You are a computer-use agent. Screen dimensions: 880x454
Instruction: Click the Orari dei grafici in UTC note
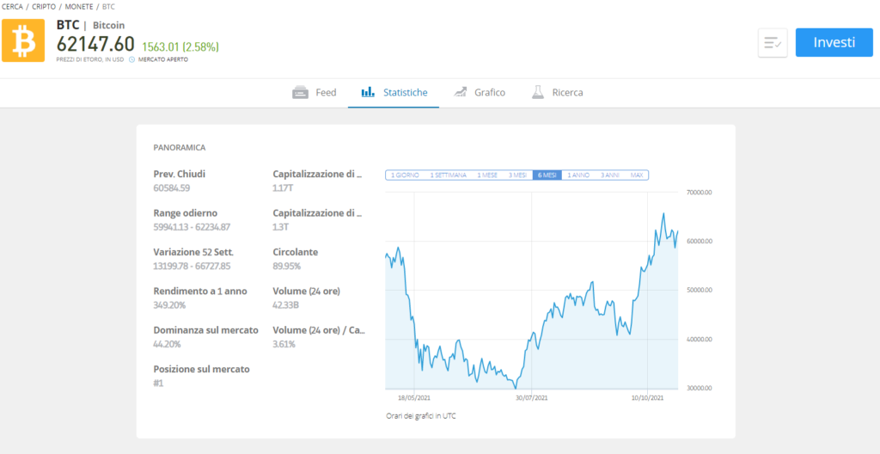[x=421, y=416]
